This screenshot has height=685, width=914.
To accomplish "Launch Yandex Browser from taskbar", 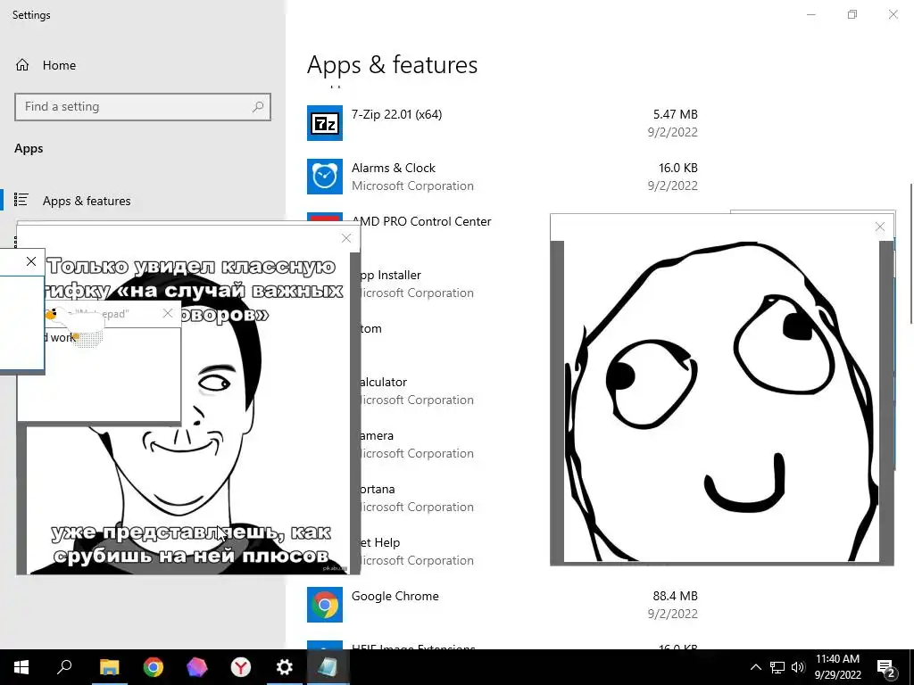I will pos(241,667).
